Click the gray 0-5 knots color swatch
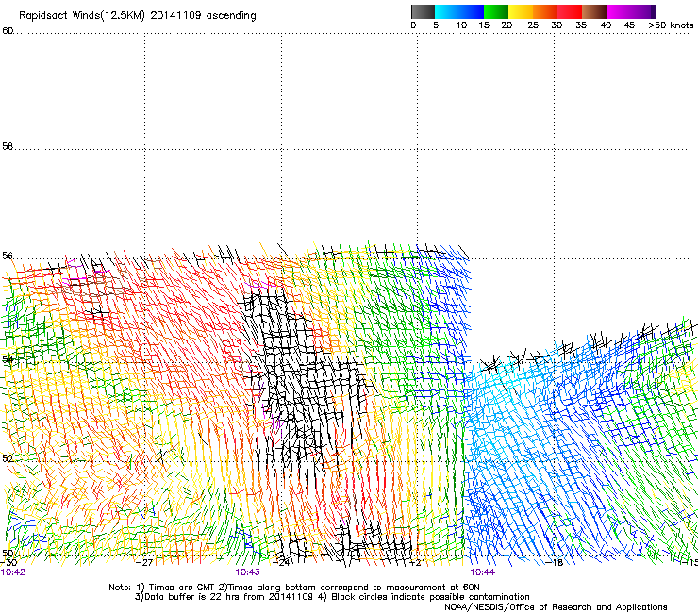Screen dimensions: 698x613 pyautogui.click(x=423, y=11)
